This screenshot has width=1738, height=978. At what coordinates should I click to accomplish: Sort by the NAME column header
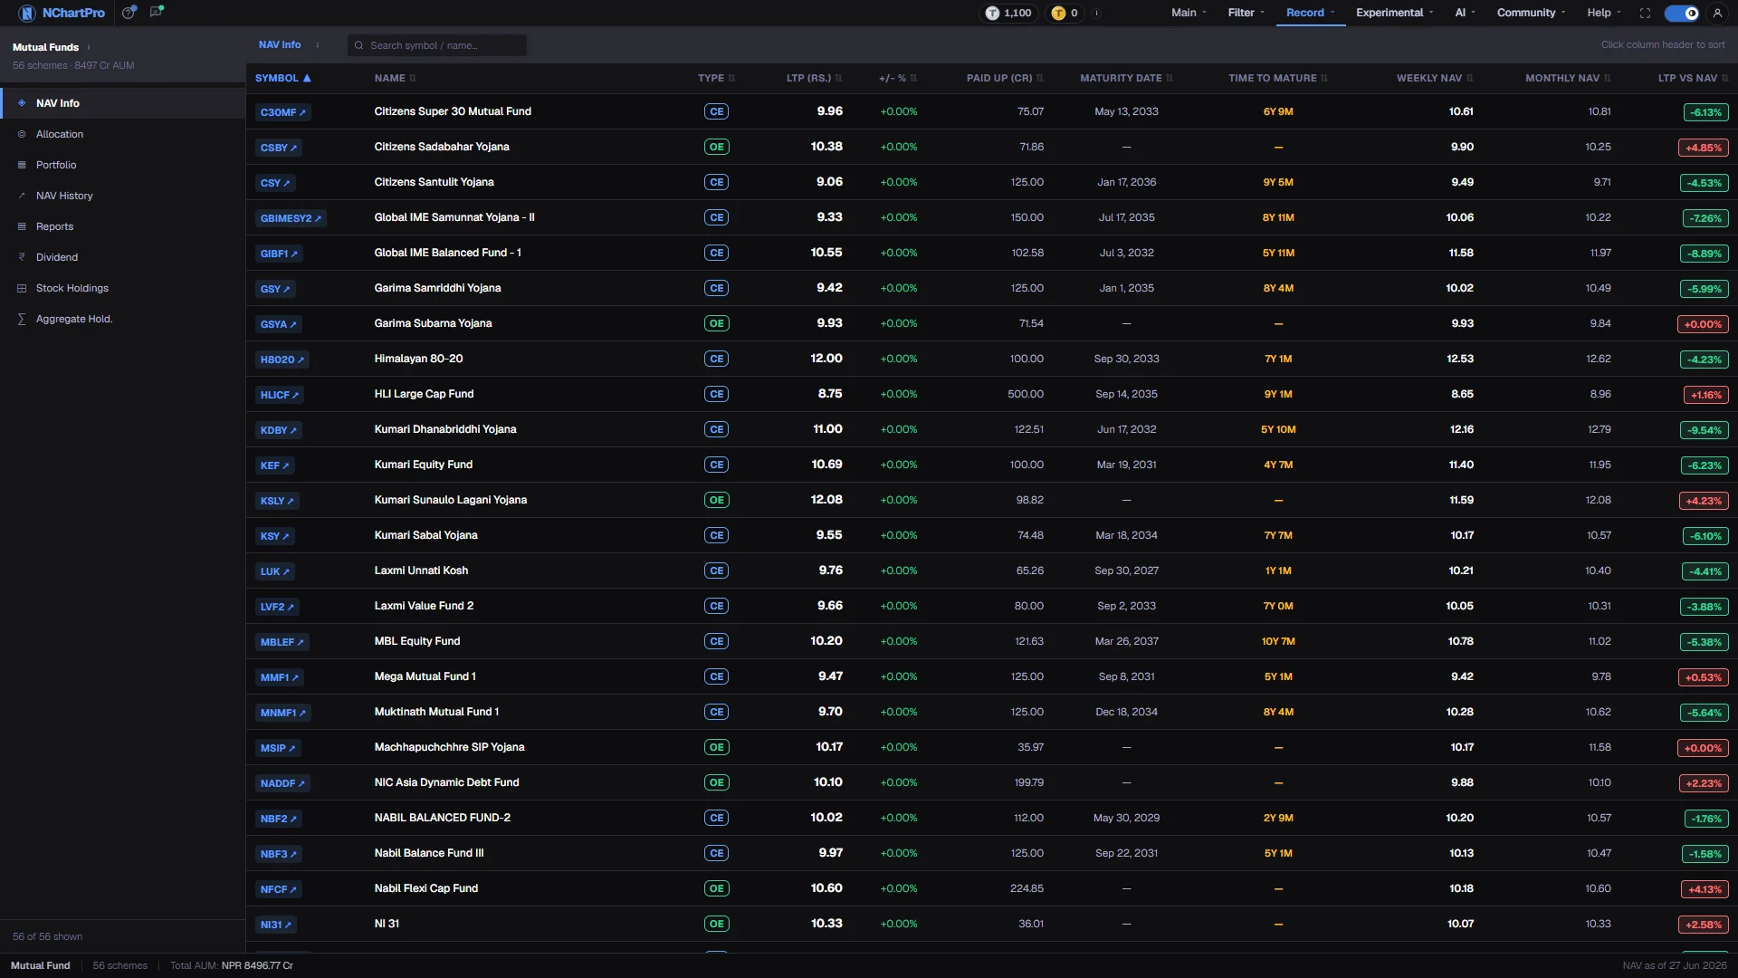coord(395,79)
